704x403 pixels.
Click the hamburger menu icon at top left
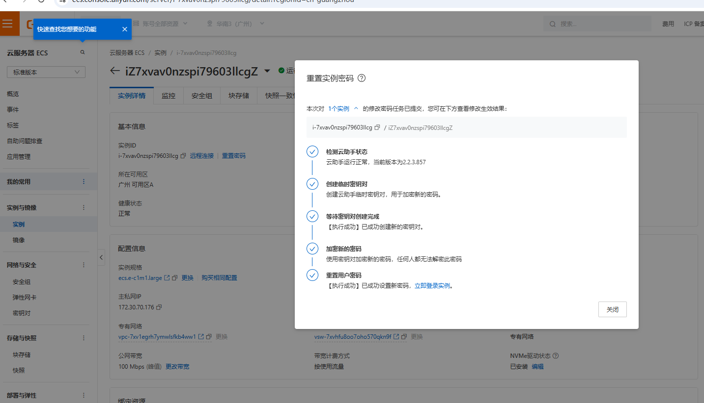(7, 24)
